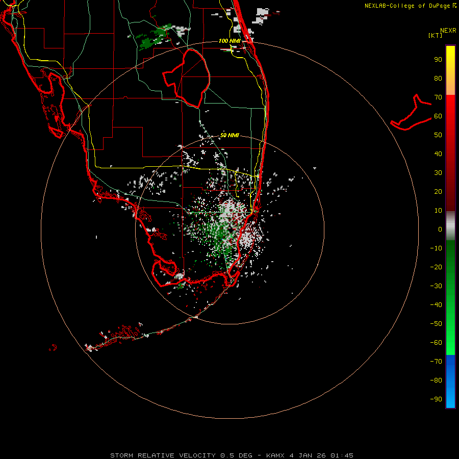This screenshot has height=459, width=459.
Task: Click the green echo cluster northwest of Lake Okeechobee
Action: coord(154,38)
